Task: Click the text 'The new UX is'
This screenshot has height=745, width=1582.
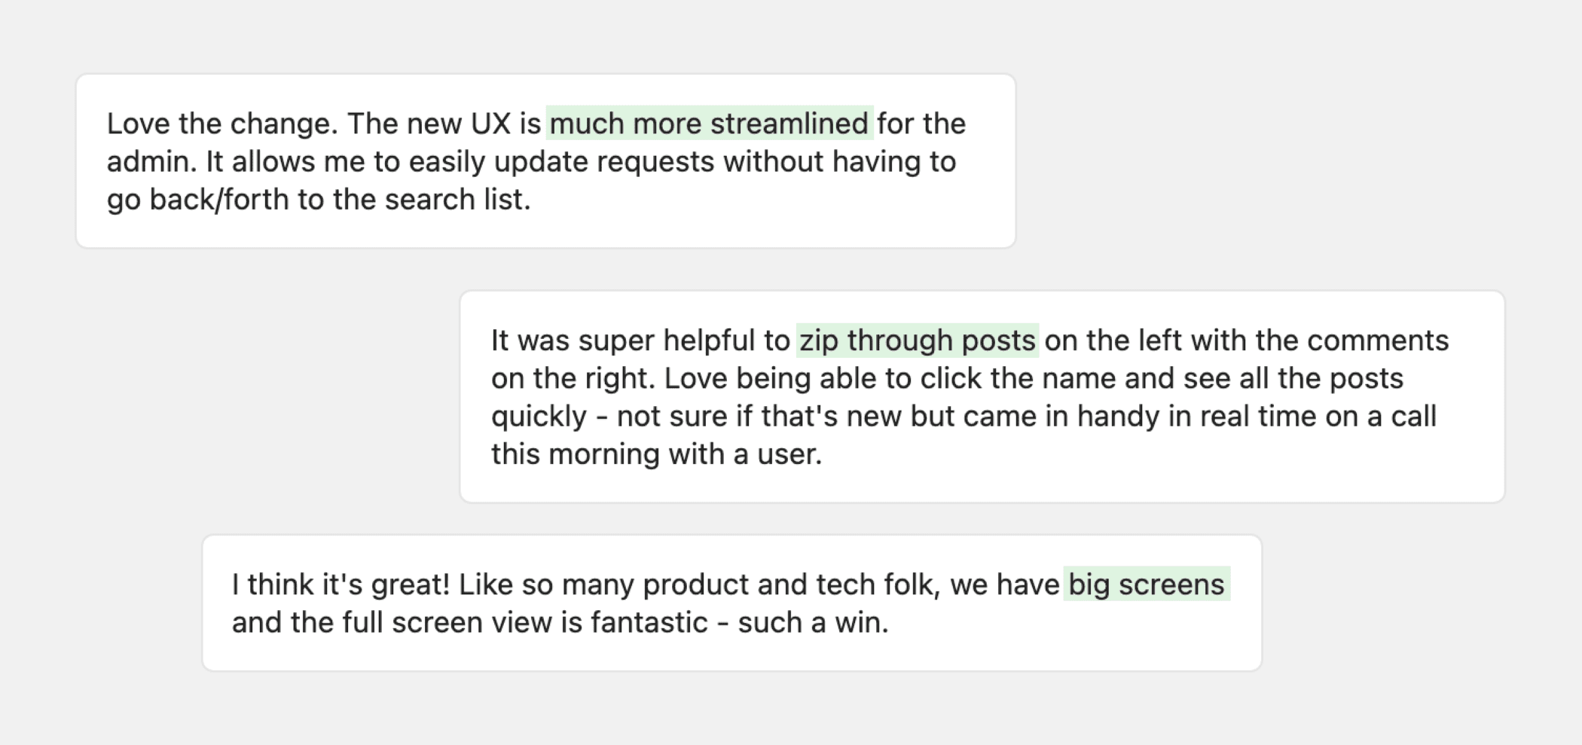Action: [444, 124]
